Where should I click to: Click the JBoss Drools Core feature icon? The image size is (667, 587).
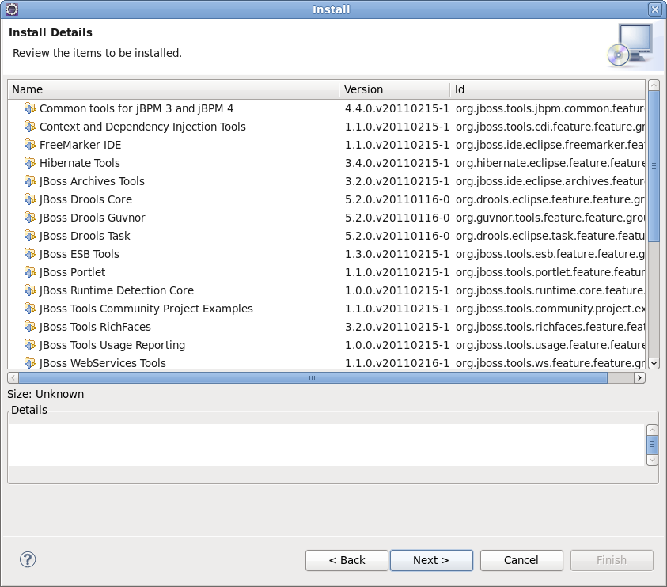[x=31, y=199]
